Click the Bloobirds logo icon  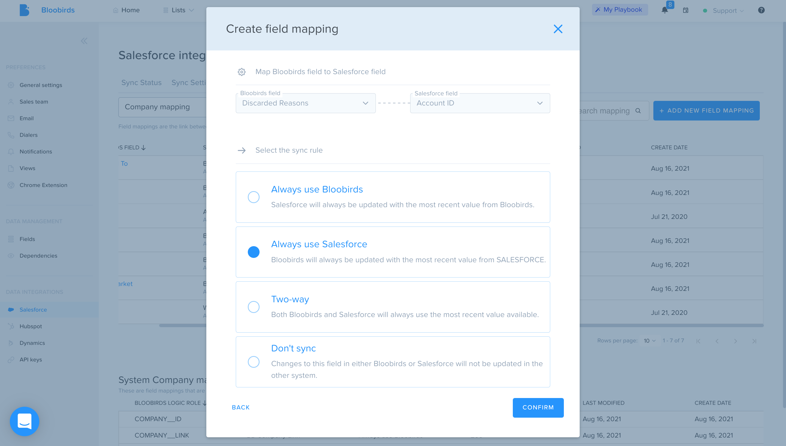[24, 10]
